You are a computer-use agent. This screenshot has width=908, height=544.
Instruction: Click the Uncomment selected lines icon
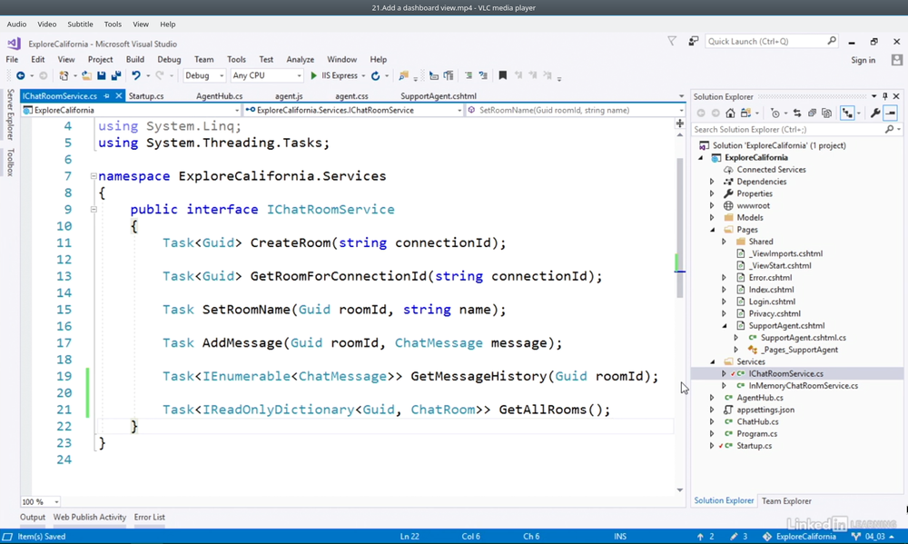coord(483,76)
